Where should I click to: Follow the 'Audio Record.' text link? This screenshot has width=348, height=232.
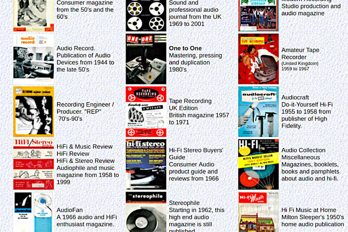[75, 48]
